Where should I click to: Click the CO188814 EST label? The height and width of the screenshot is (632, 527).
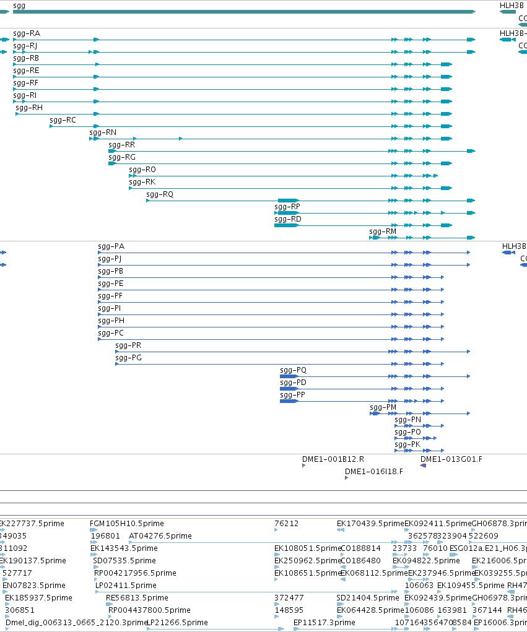[361, 548]
